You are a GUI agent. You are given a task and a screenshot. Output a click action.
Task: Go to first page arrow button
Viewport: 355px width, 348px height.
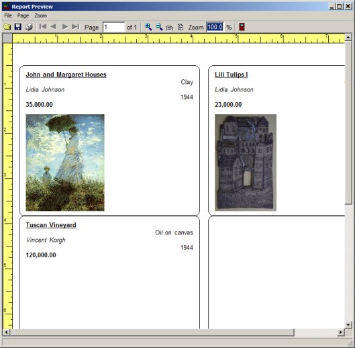(x=43, y=27)
